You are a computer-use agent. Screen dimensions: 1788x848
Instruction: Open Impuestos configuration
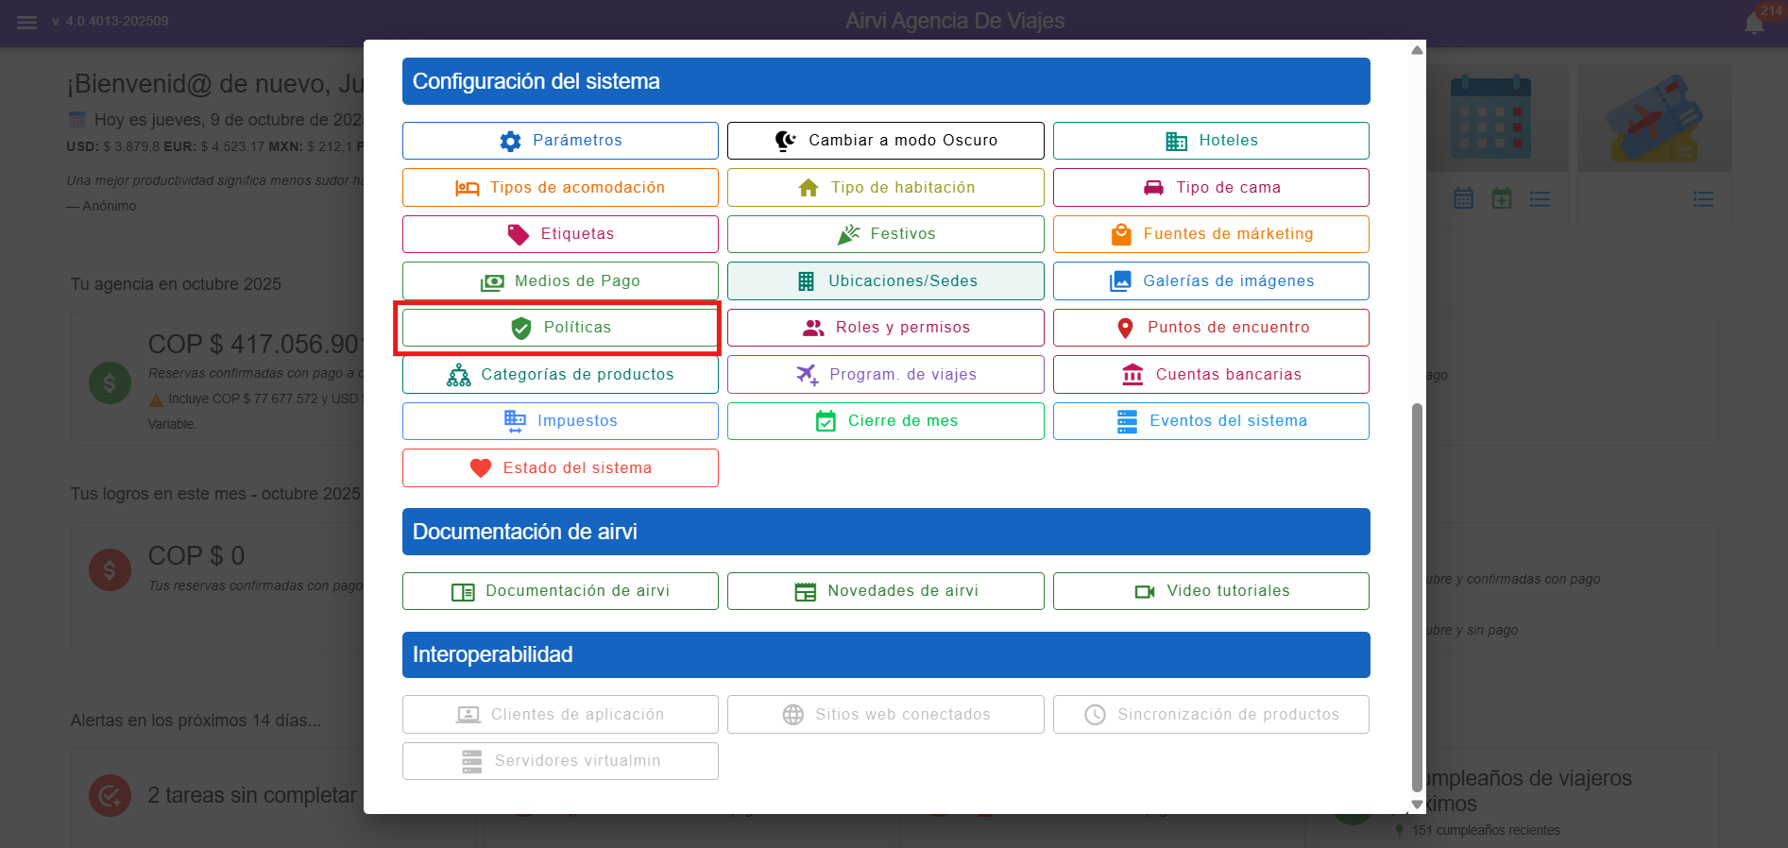pos(560,421)
